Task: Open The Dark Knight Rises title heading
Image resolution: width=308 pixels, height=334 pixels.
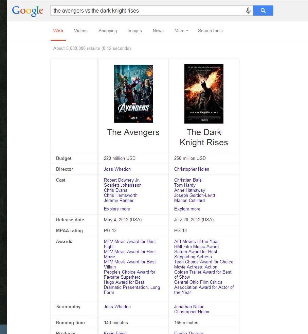Action: pos(204,137)
